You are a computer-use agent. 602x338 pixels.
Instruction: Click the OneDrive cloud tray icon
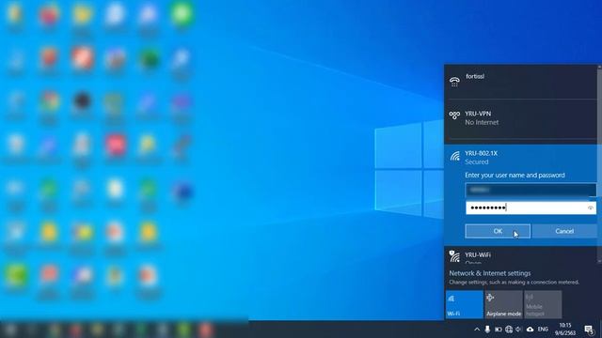531,330
